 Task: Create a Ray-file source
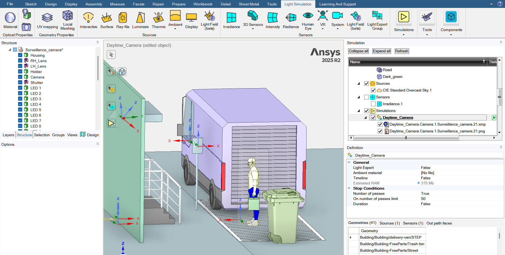(123, 20)
